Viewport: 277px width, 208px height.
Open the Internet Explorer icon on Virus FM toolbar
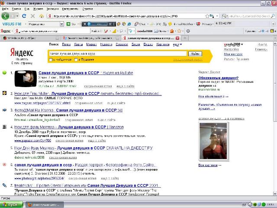pos(129,24)
